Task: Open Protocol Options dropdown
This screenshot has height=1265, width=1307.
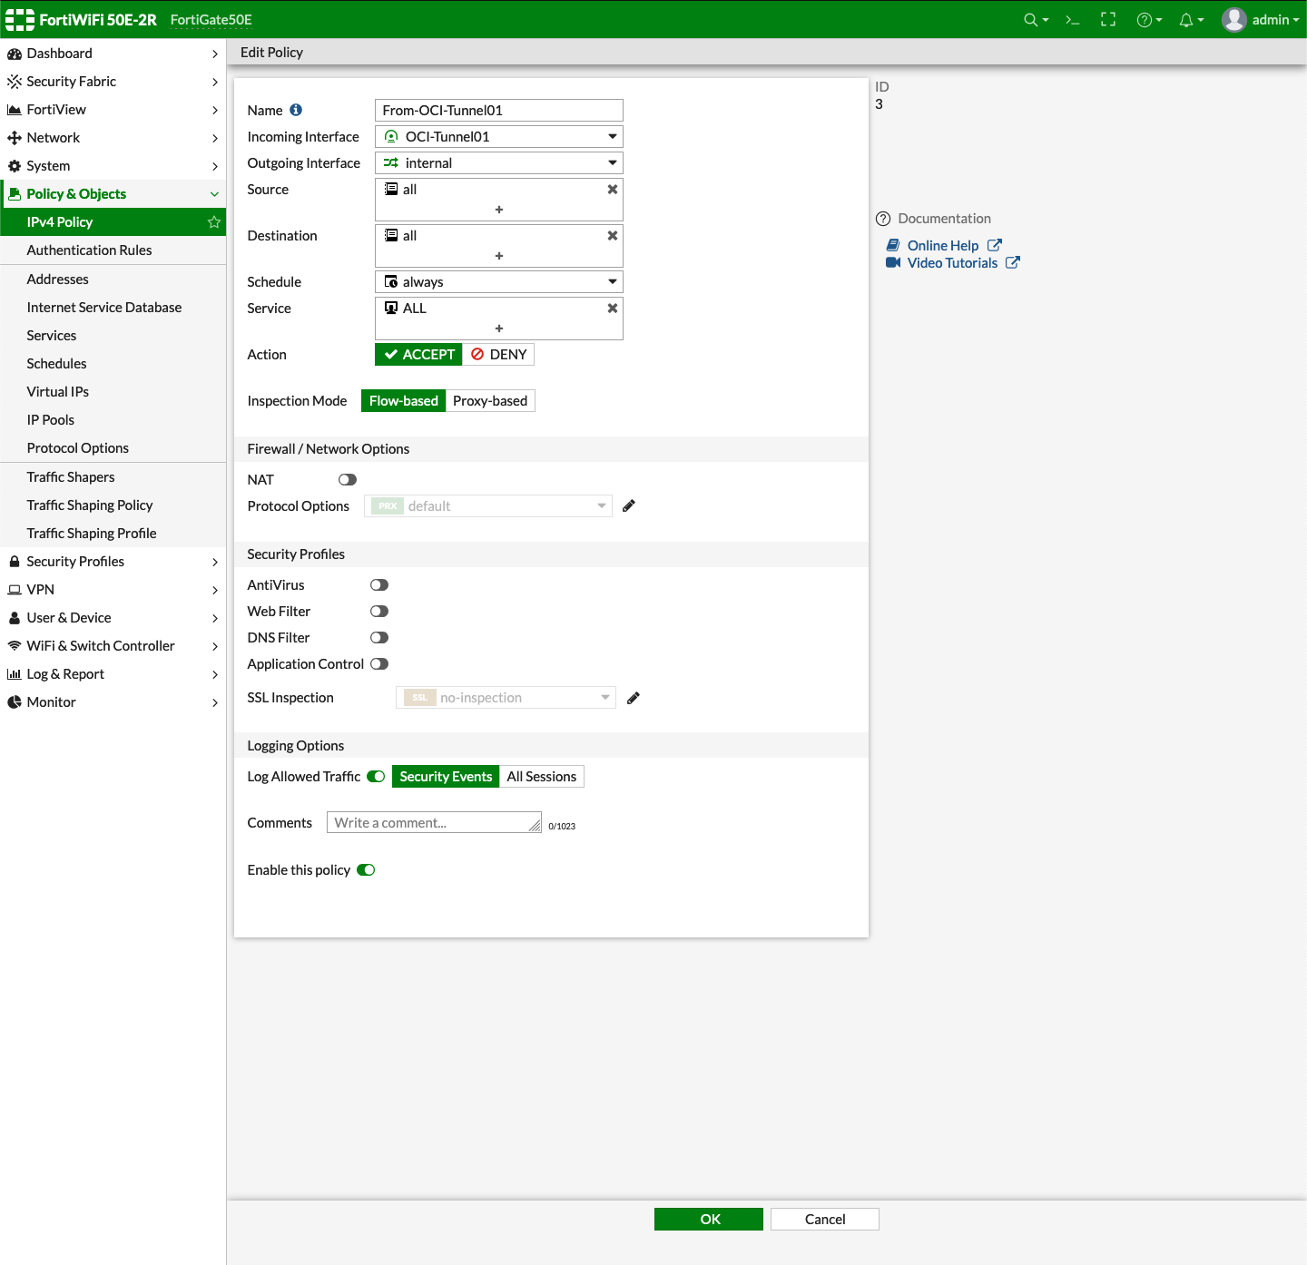Action: pos(488,506)
